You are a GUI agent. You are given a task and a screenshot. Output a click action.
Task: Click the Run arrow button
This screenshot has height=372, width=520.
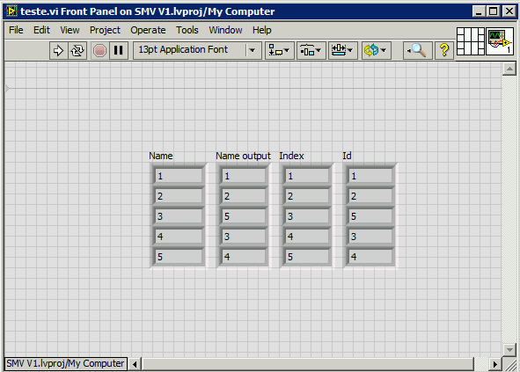(x=58, y=51)
